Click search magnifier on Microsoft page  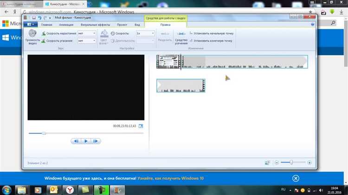pyautogui.click(x=333, y=23)
